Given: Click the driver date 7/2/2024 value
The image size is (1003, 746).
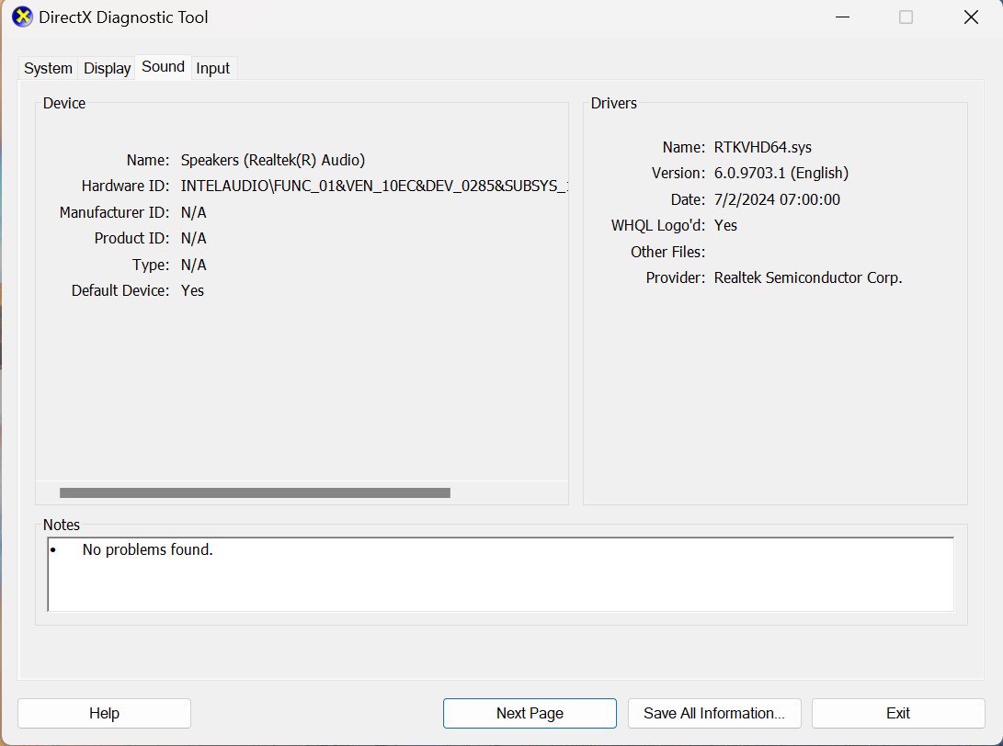Looking at the screenshot, I should tap(777, 199).
